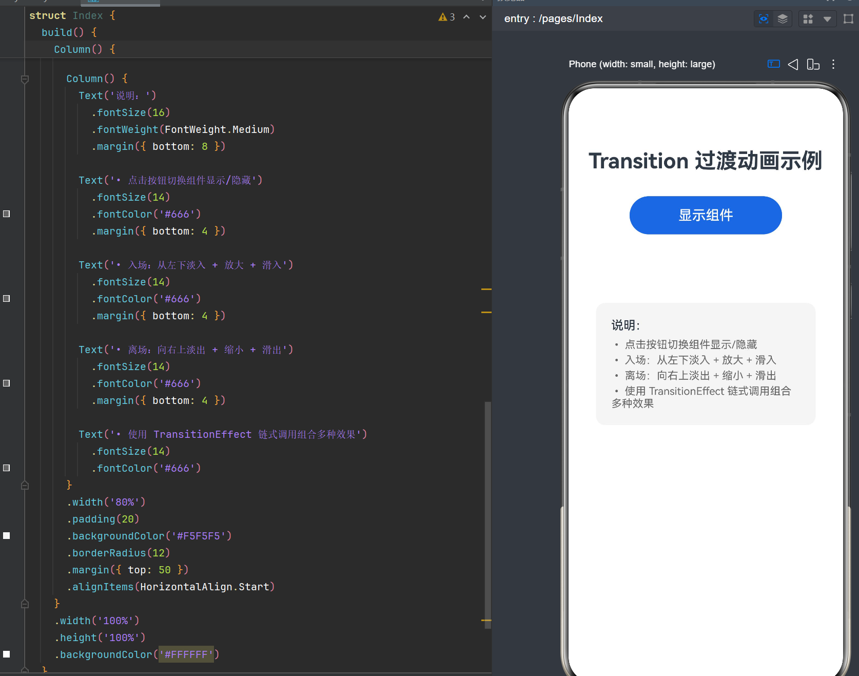Toggle the Inspector eye icon in previewer
Screen dimensions: 859x676
pyautogui.click(x=764, y=19)
